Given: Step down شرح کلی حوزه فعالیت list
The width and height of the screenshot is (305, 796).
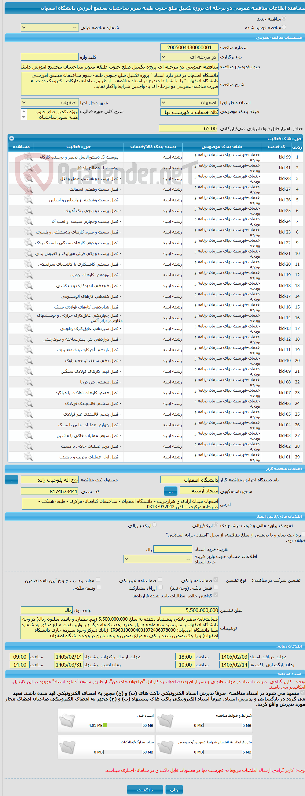Looking at the screenshot, I should click(24, 117).
